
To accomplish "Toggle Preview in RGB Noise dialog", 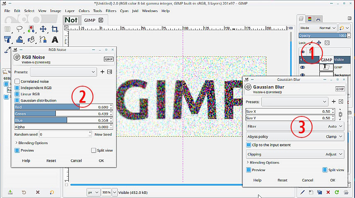I will click(17, 150).
